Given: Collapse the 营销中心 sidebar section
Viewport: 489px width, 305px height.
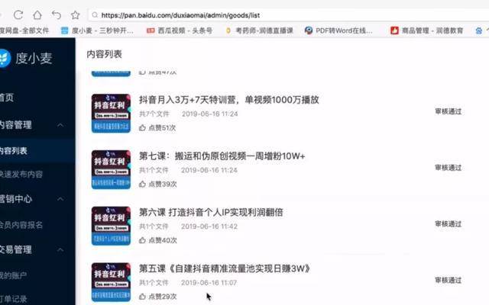Looking at the screenshot, I should click(x=60, y=198).
